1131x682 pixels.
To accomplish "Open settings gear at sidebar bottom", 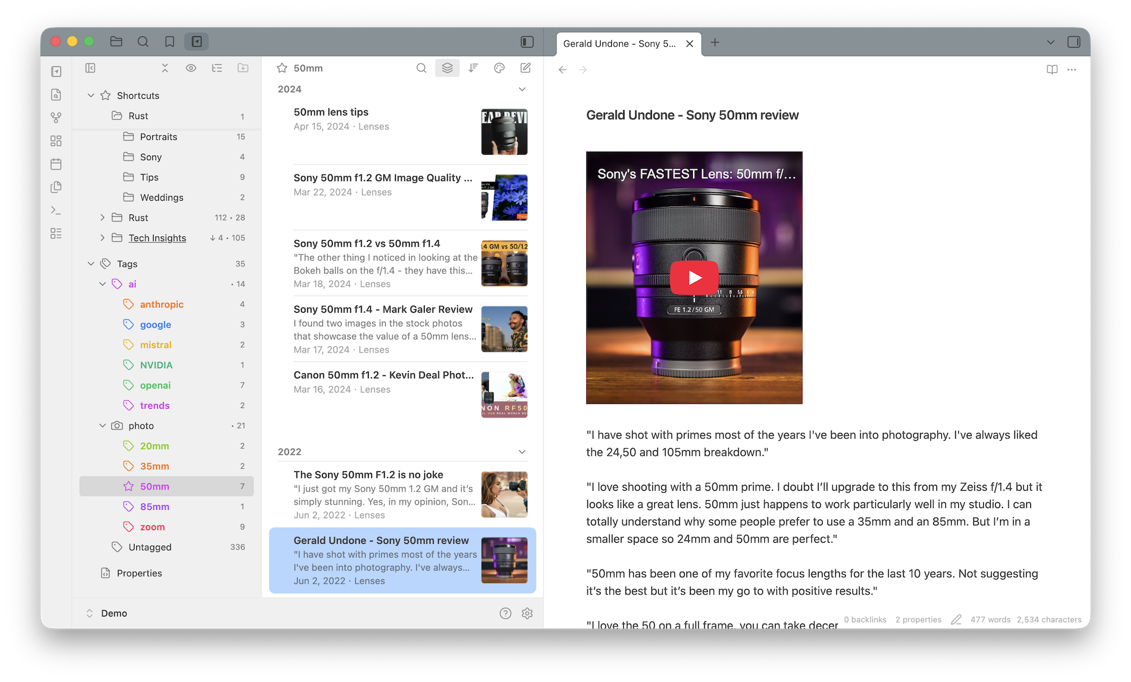I will tap(527, 614).
